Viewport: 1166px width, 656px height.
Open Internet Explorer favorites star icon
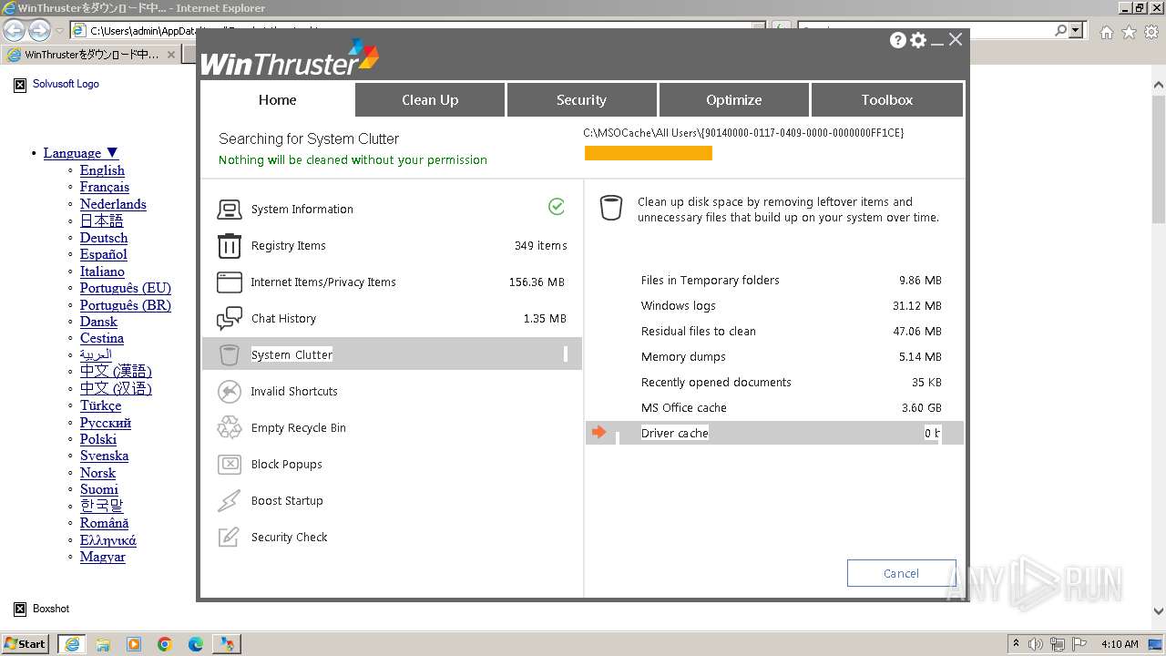pos(1129,32)
